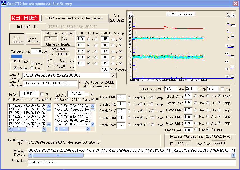240x170 pixels.
Task: Select Pressure radio for Graph Ch#11
Action: [208, 129]
